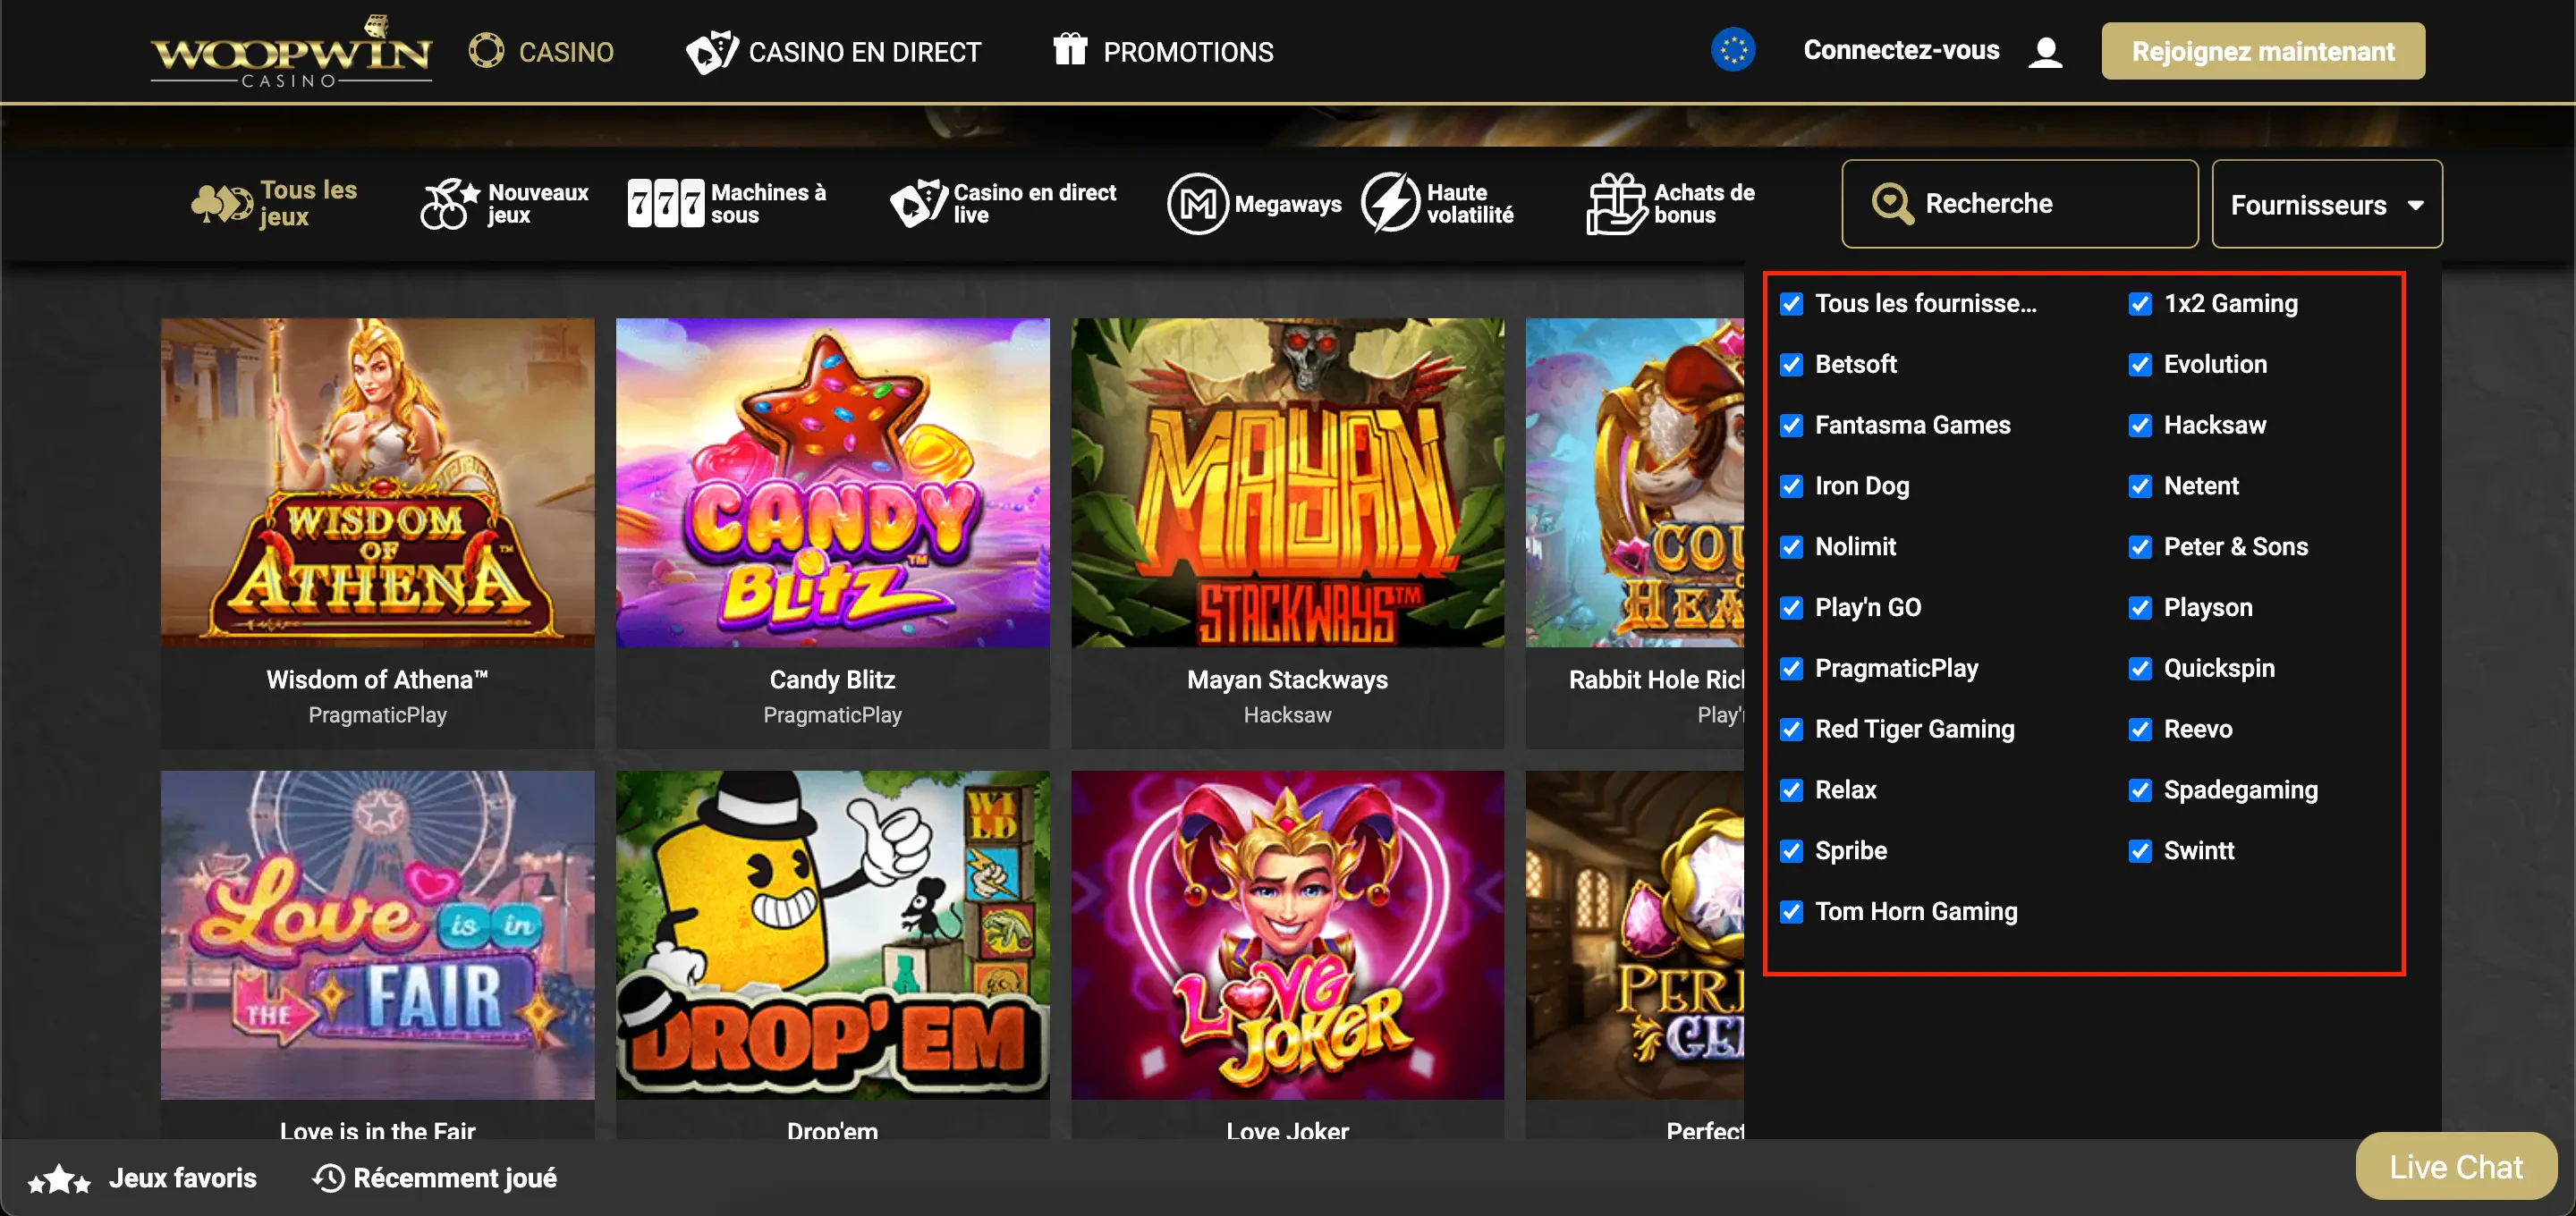This screenshot has height=1216, width=2576.
Task: Open the Love is in the Fair thumbnail
Action: [x=378, y=935]
